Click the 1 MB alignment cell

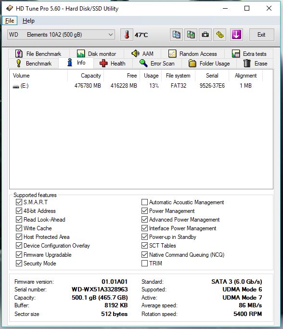[245, 86]
